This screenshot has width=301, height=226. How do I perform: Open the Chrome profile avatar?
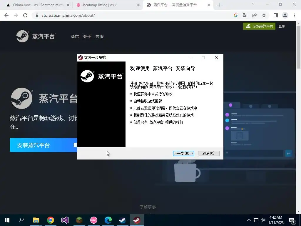pos(285,15)
